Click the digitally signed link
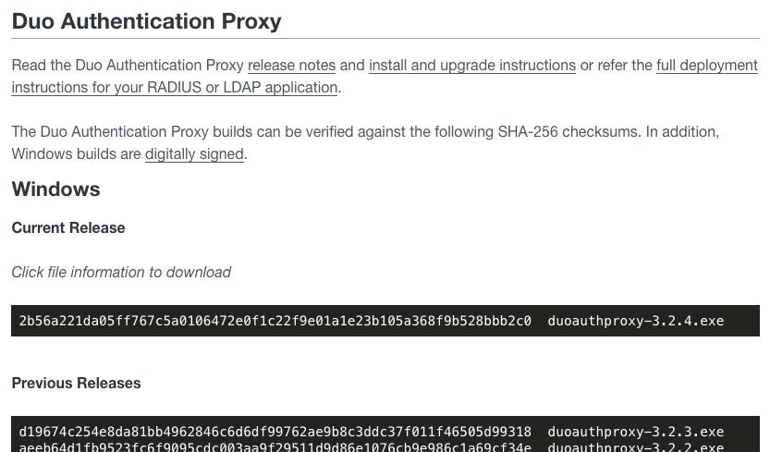The image size is (770, 452). (x=194, y=154)
